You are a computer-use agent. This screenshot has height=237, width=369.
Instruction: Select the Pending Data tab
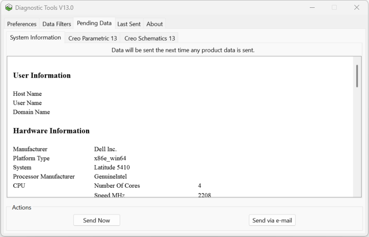pos(94,23)
